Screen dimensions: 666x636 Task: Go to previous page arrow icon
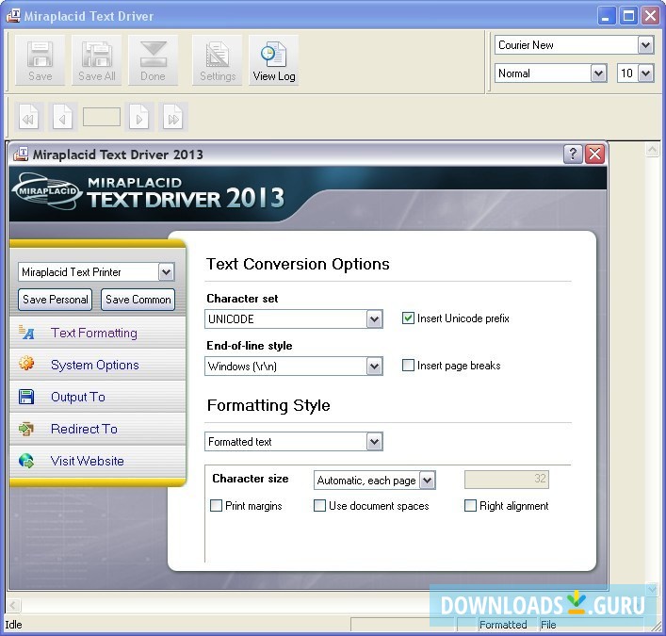(x=63, y=117)
